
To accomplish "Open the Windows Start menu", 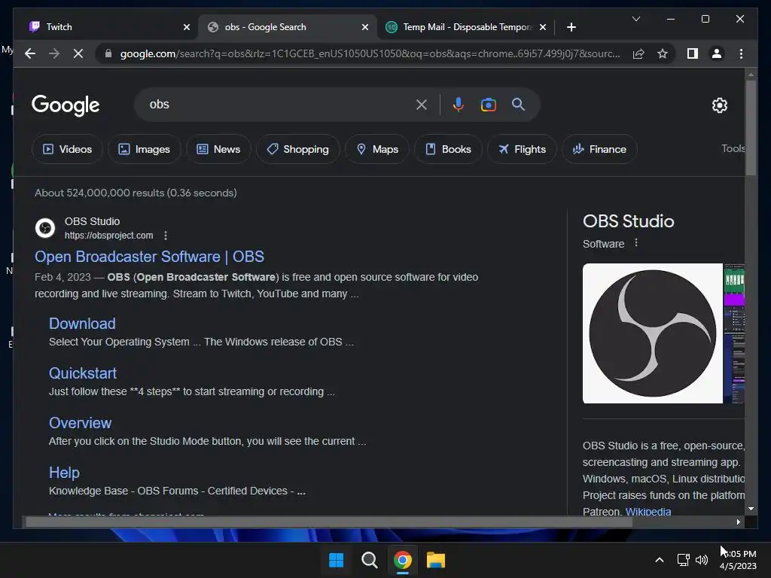I will coord(337,560).
